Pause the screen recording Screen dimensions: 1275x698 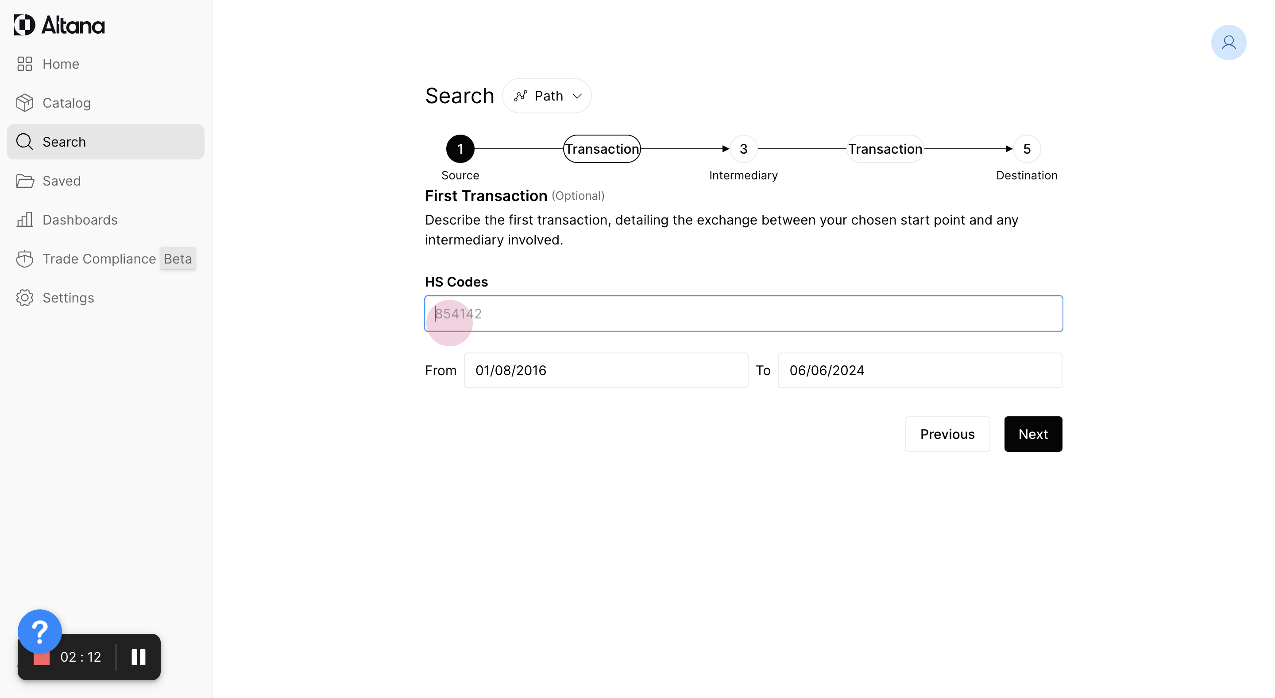[139, 657]
